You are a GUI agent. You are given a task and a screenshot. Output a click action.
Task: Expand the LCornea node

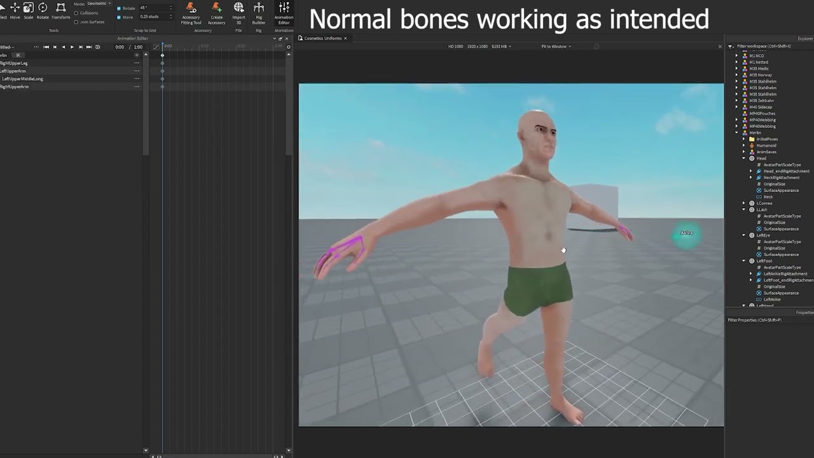pyautogui.click(x=744, y=203)
